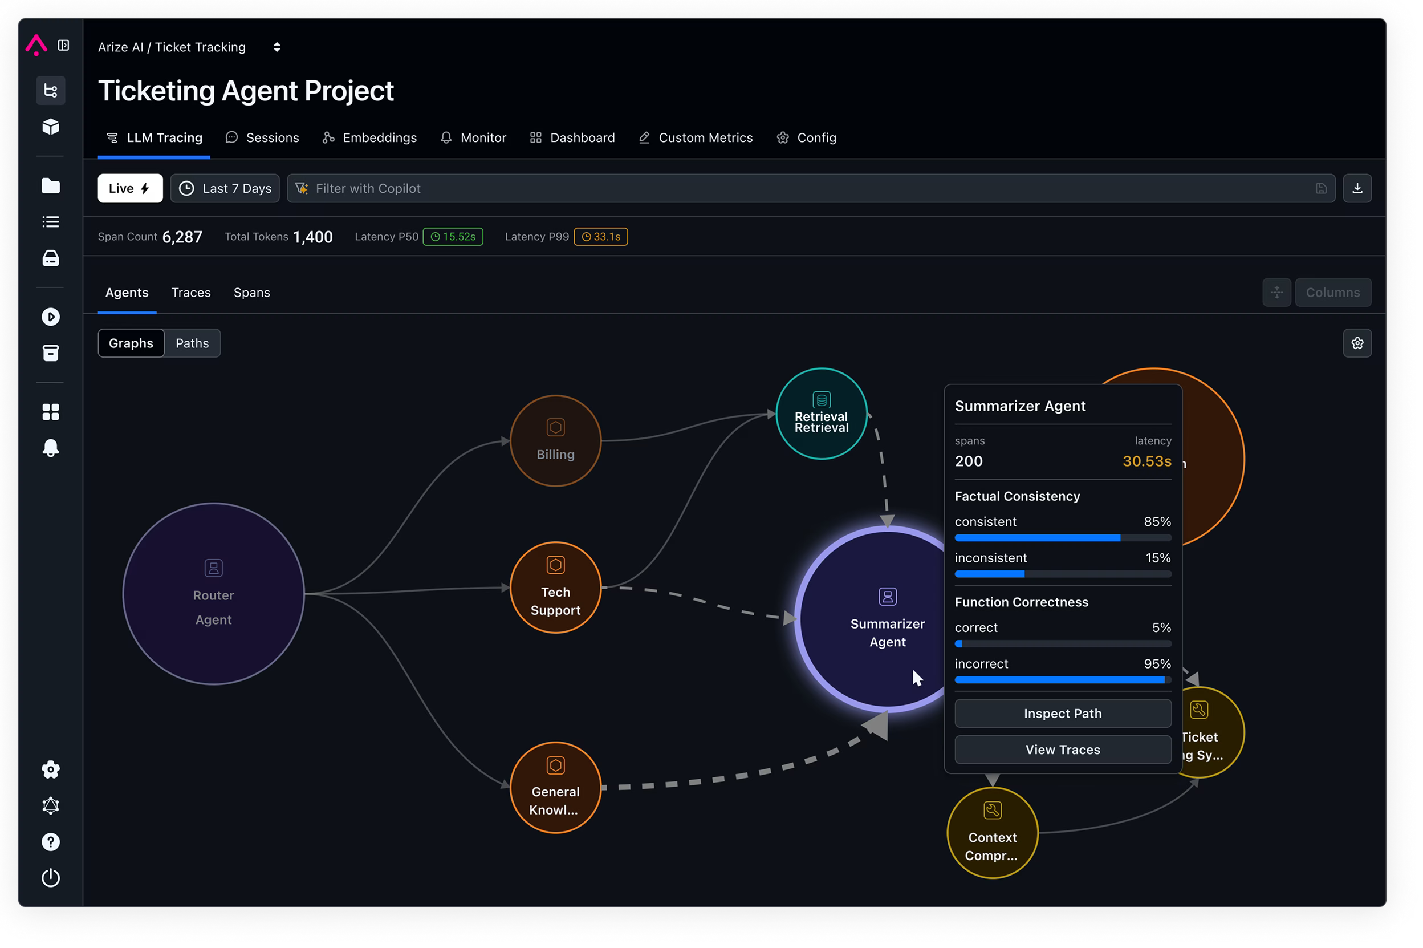
Task: Click the sidebar collapse panel icon
Action: coord(63,45)
